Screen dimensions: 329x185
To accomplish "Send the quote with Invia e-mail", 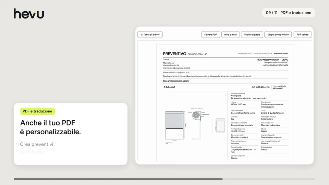I will [230, 35].
